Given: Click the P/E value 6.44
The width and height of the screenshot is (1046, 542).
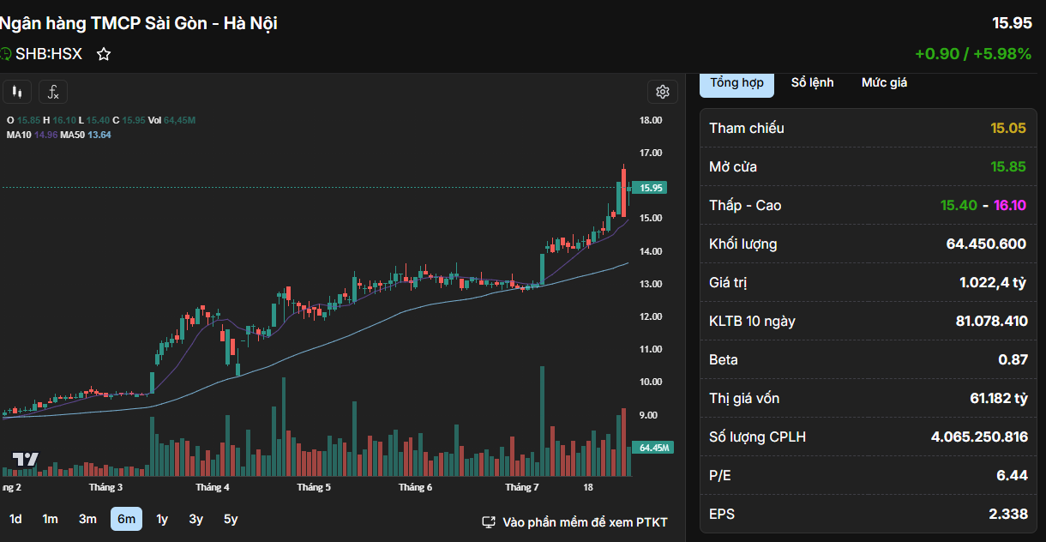Looking at the screenshot, I should [x=1012, y=476].
